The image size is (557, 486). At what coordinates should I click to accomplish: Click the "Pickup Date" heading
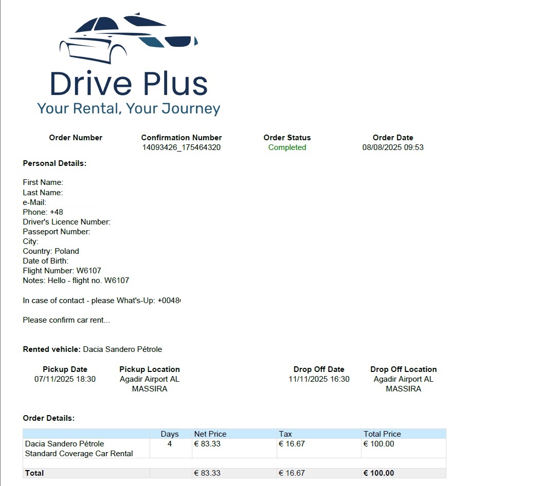pyautogui.click(x=65, y=369)
